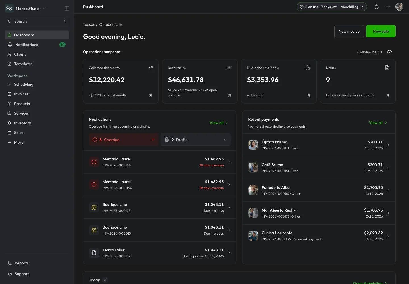Click the Services sidebar icon

[x=9, y=113]
